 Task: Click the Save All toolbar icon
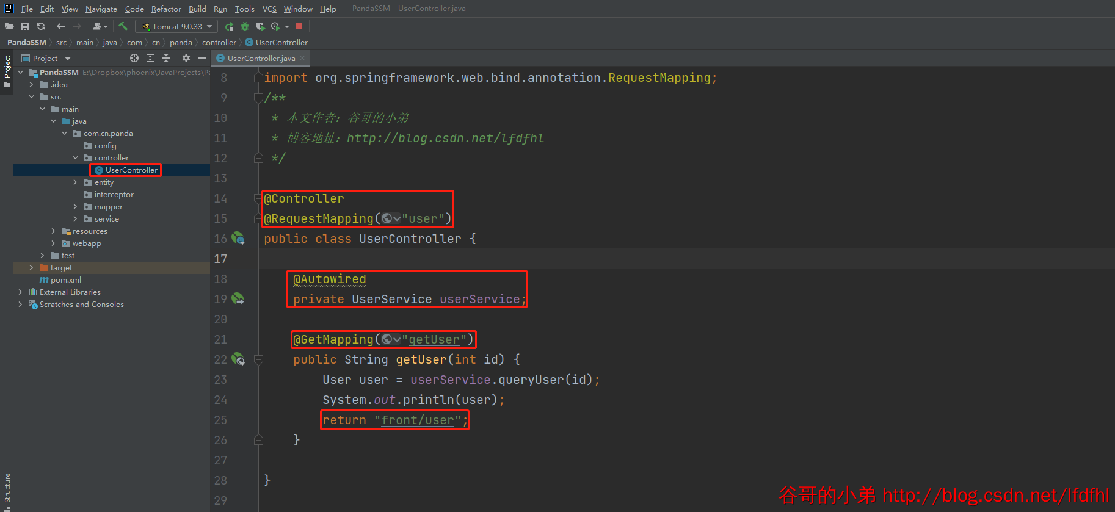click(x=25, y=26)
